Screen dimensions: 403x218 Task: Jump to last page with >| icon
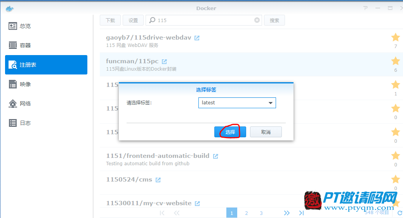(x=302, y=213)
